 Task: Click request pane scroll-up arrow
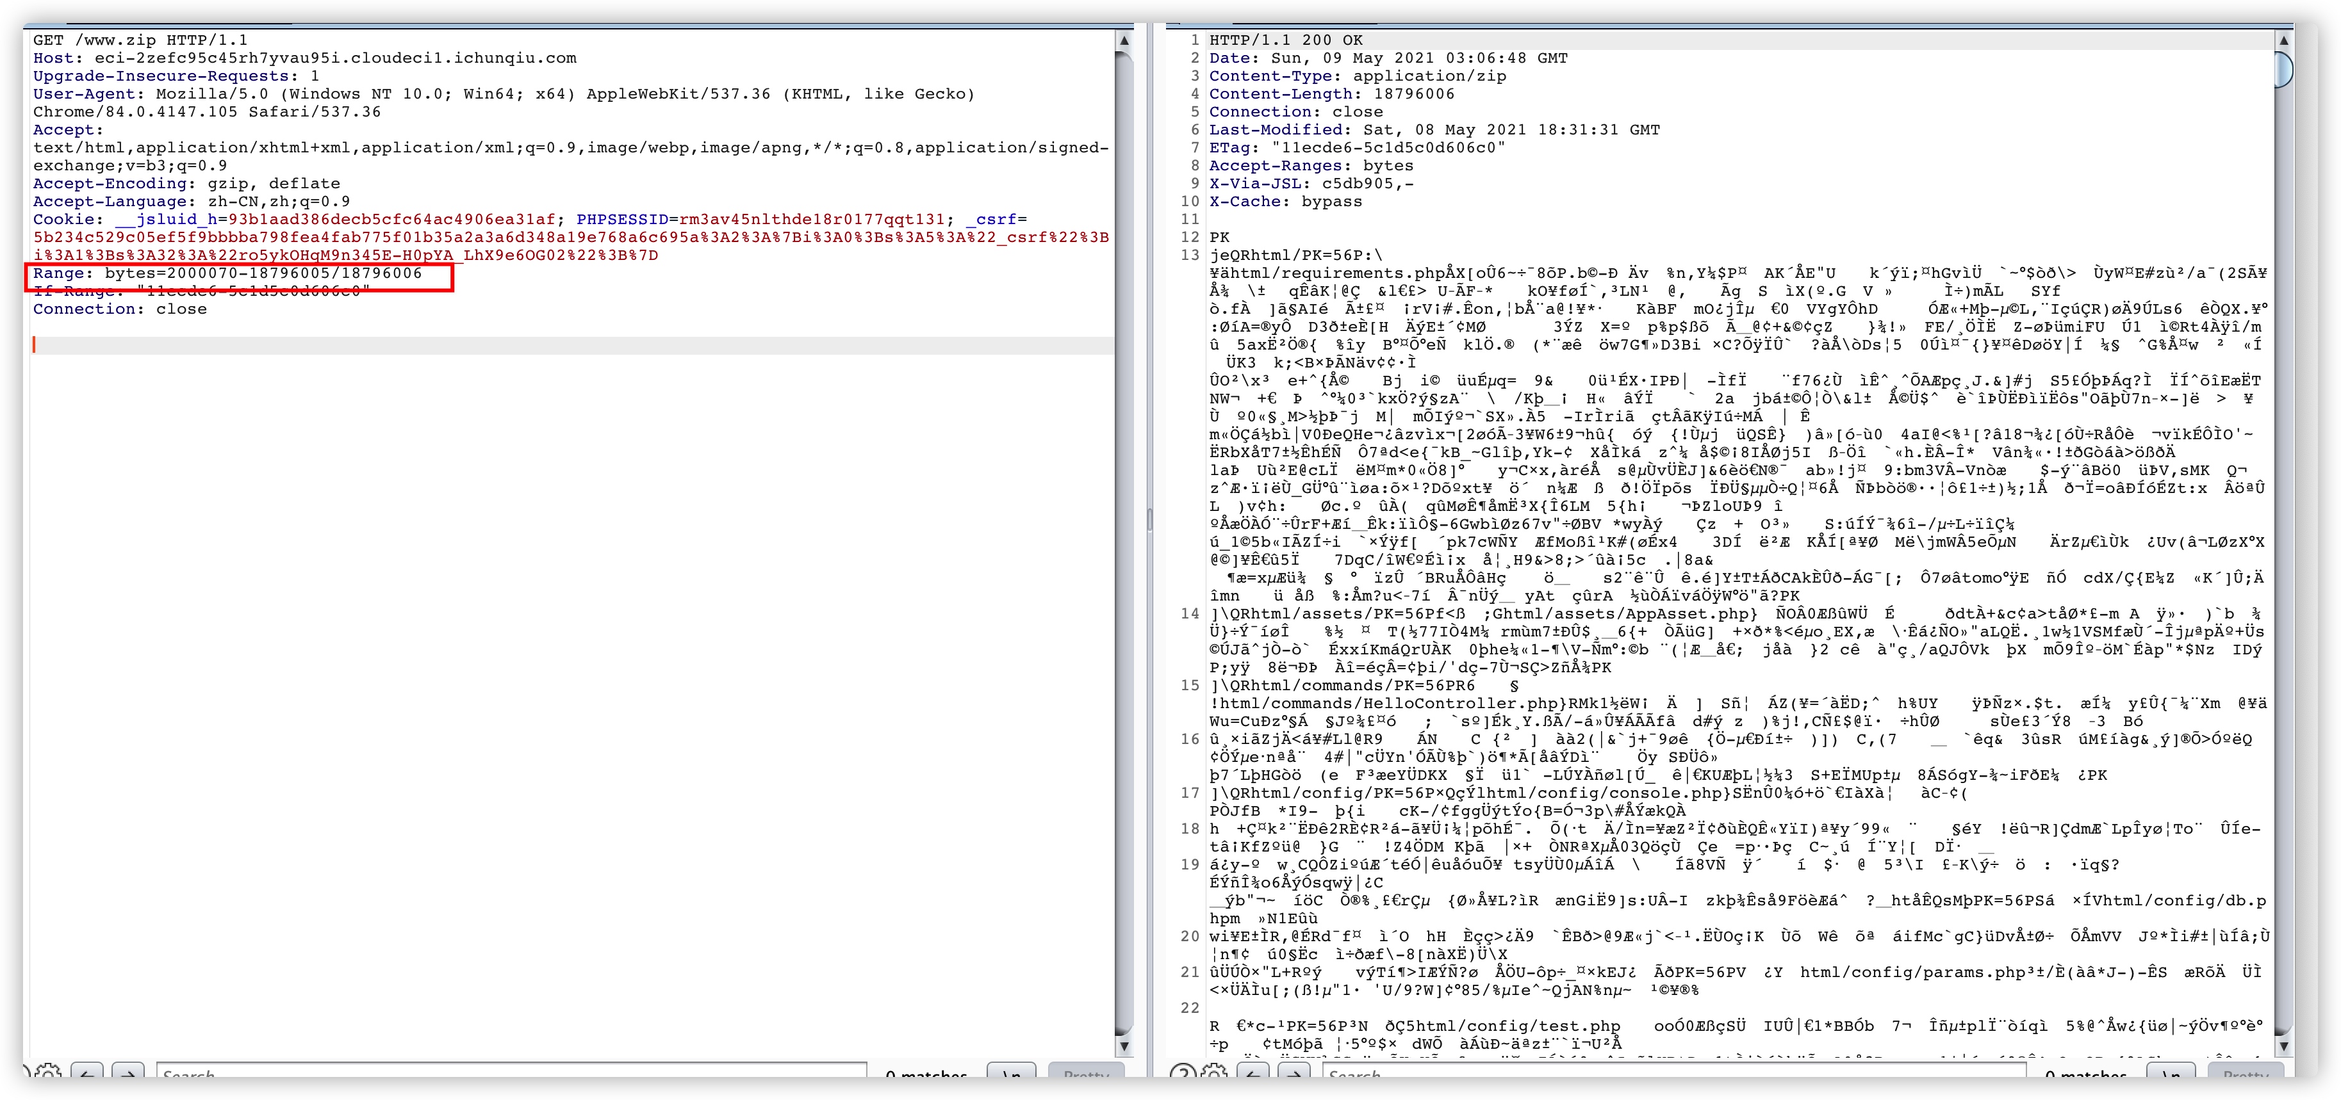[1124, 41]
